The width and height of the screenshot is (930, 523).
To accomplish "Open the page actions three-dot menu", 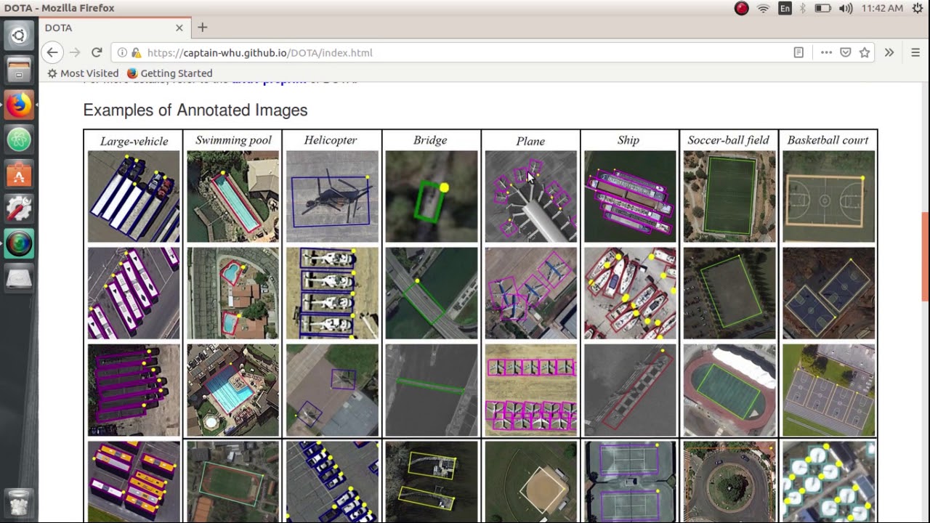I will coord(826,52).
